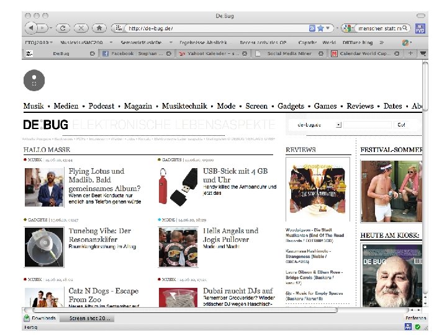Viewport: 447px width, 335px height.
Task: Open the green Downloads icon
Action: (27, 318)
